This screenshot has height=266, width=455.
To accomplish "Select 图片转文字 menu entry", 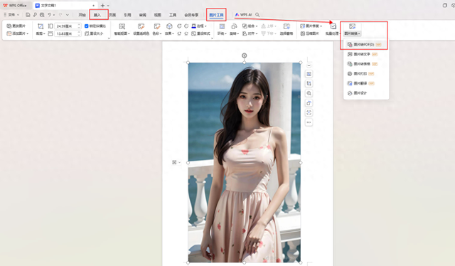I will [x=363, y=54].
